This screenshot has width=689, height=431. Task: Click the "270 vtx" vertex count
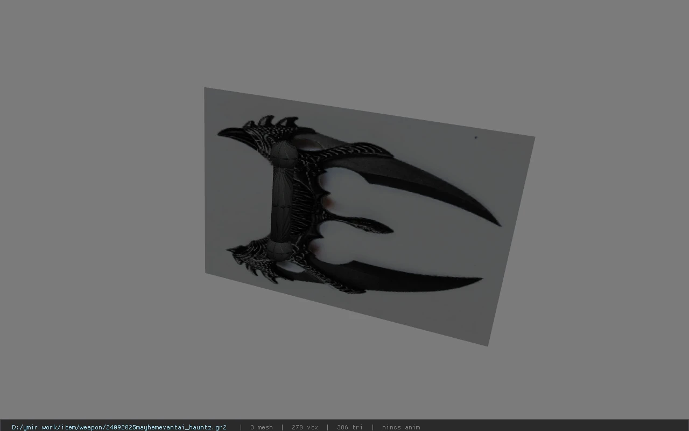click(x=305, y=427)
